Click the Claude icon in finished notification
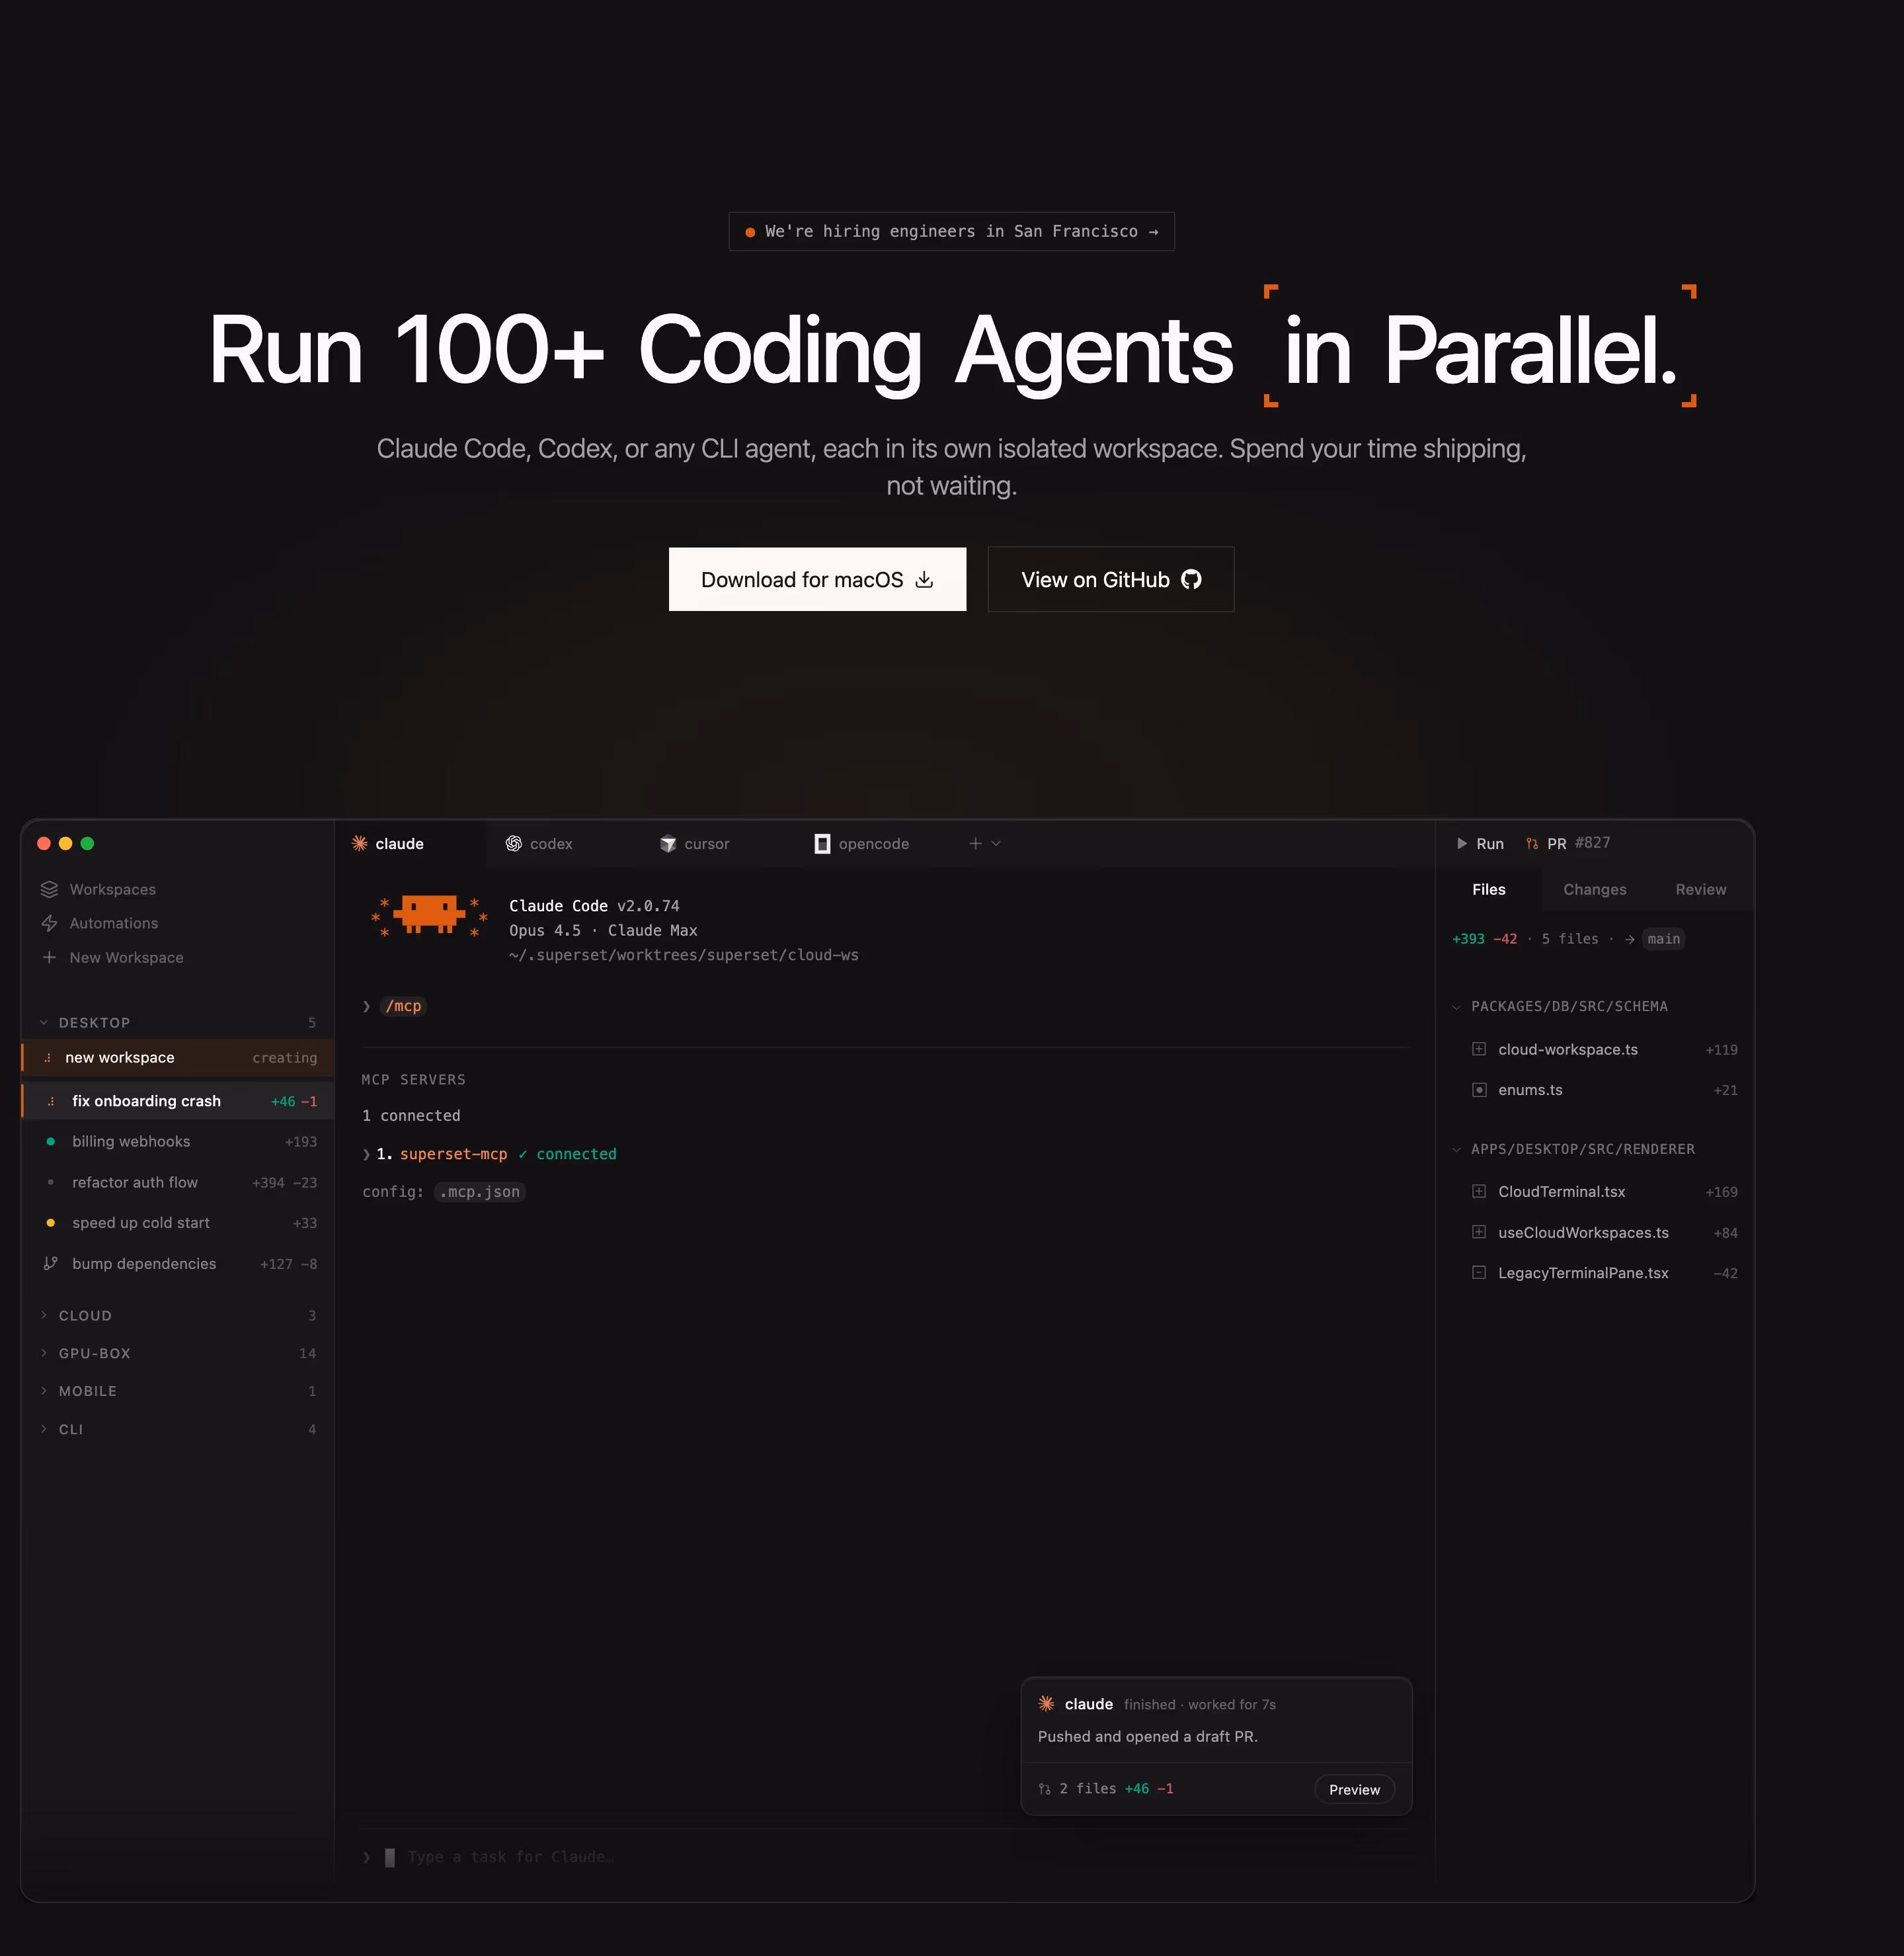1904x1956 pixels. coord(1047,1703)
